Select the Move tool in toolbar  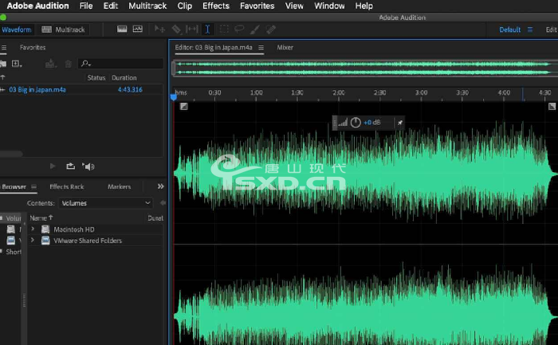click(159, 29)
